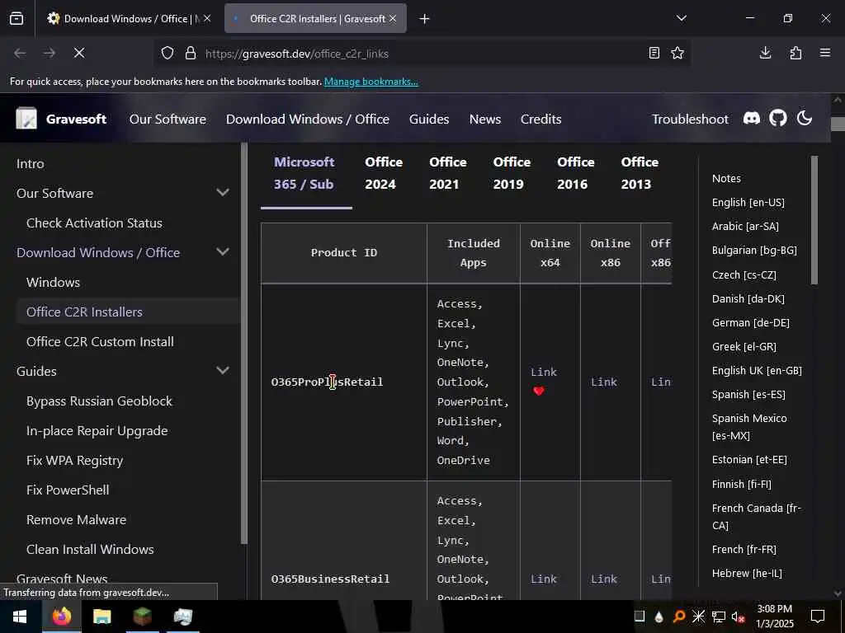The image size is (845, 633).
Task: Open the Firefox View icon
Action: (x=17, y=18)
